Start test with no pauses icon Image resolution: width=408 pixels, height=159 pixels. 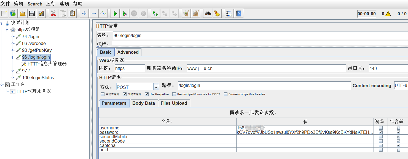125,13
